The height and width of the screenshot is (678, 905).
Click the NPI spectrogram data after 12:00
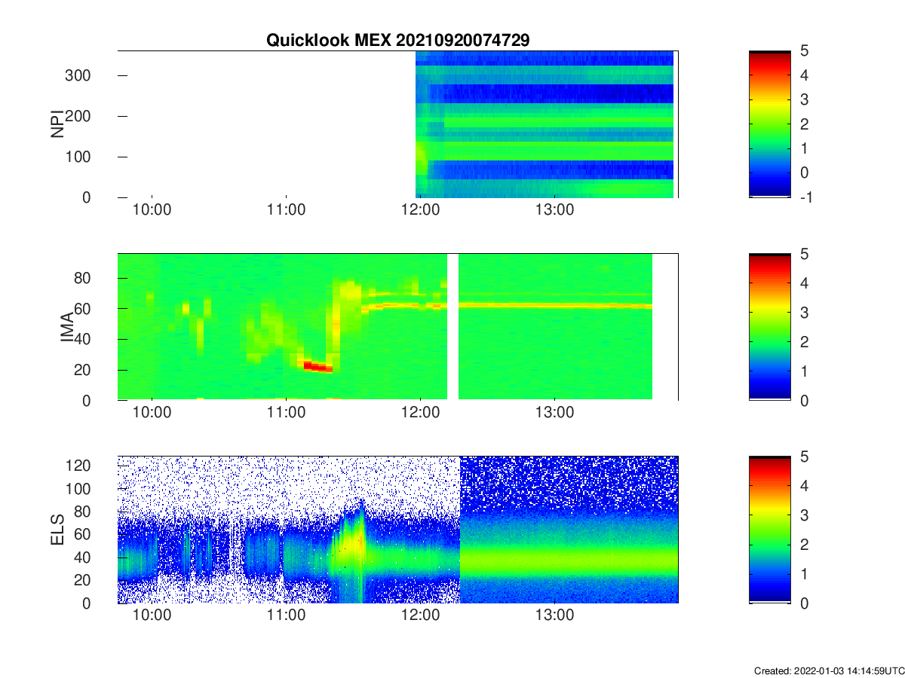coord(545,124)
